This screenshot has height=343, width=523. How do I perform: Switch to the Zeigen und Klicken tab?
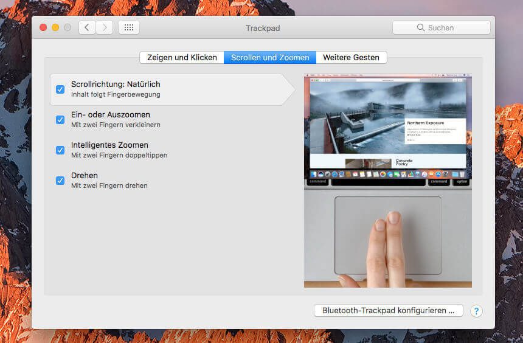[x=182, y=58]
